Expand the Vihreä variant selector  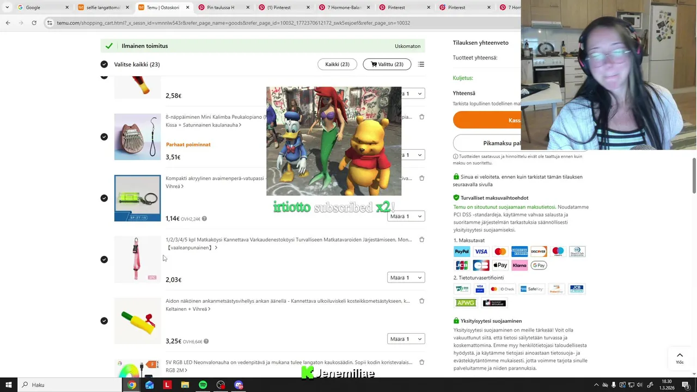pos(175,186)
